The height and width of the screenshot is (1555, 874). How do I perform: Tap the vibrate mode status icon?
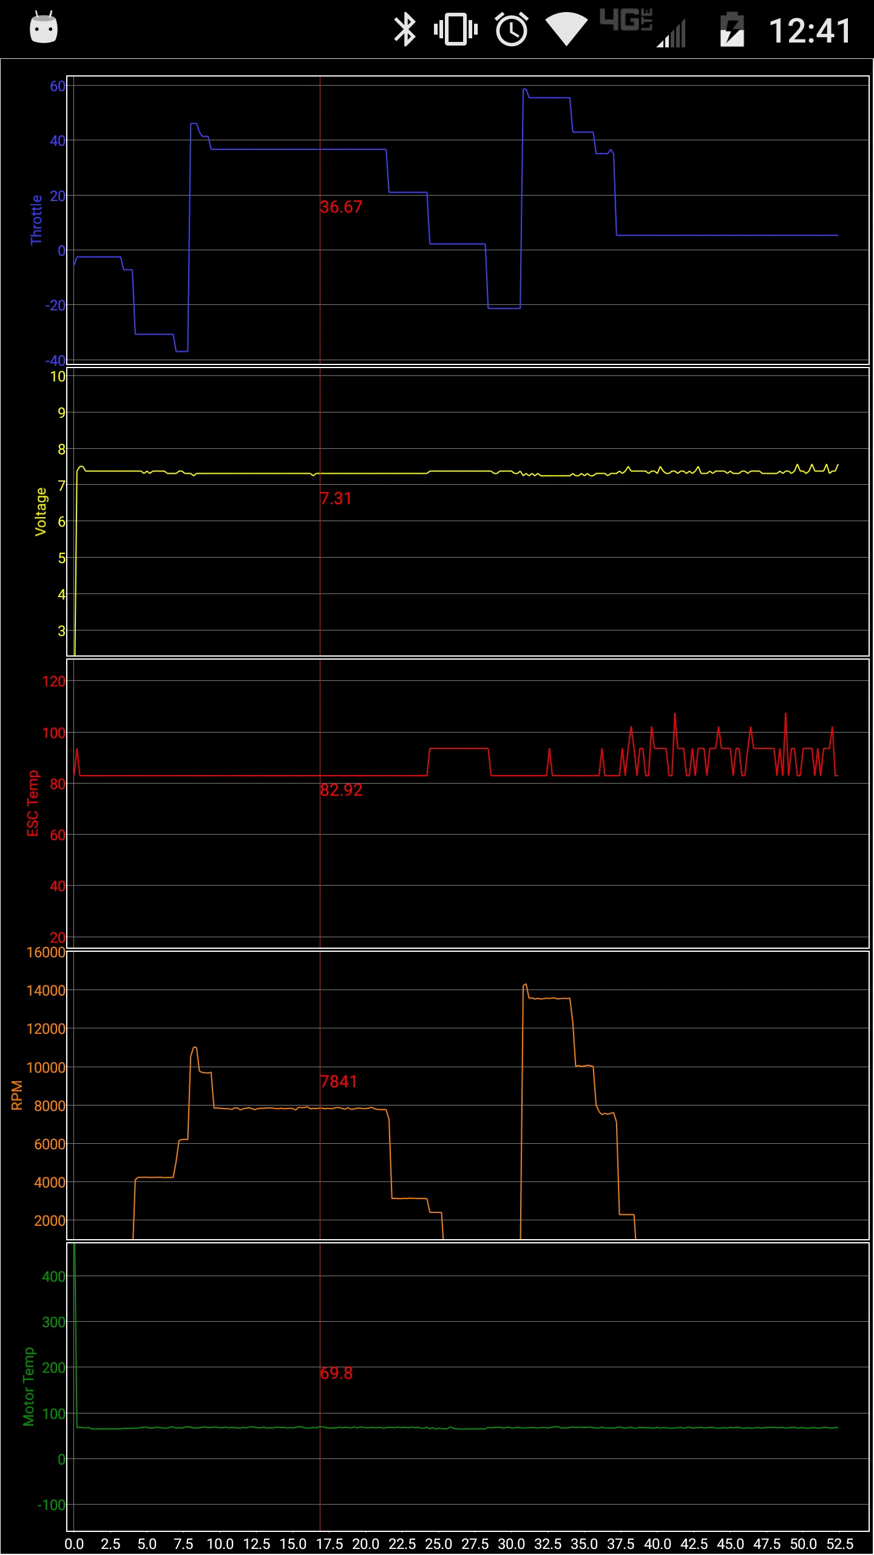(456, 29)
